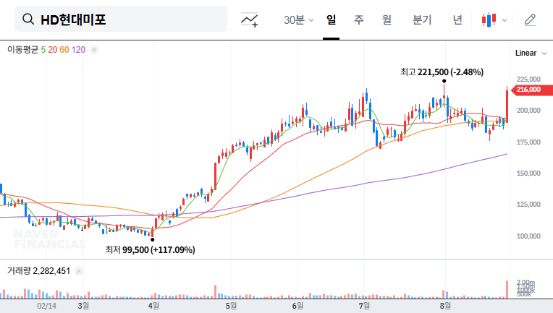Image resolution: width=553 pixels, height=313 pixels.
Task: Click the 225,000 price axis label
Action: click(528, 80)
